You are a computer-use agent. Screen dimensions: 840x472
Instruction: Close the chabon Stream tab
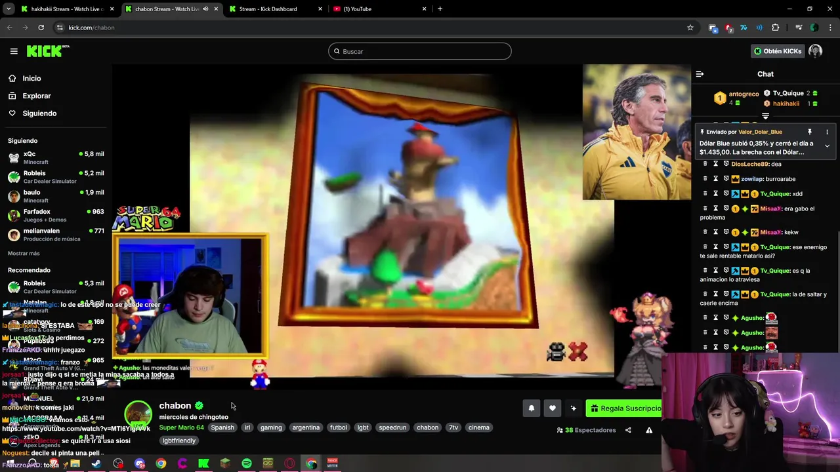pos(216,9)
